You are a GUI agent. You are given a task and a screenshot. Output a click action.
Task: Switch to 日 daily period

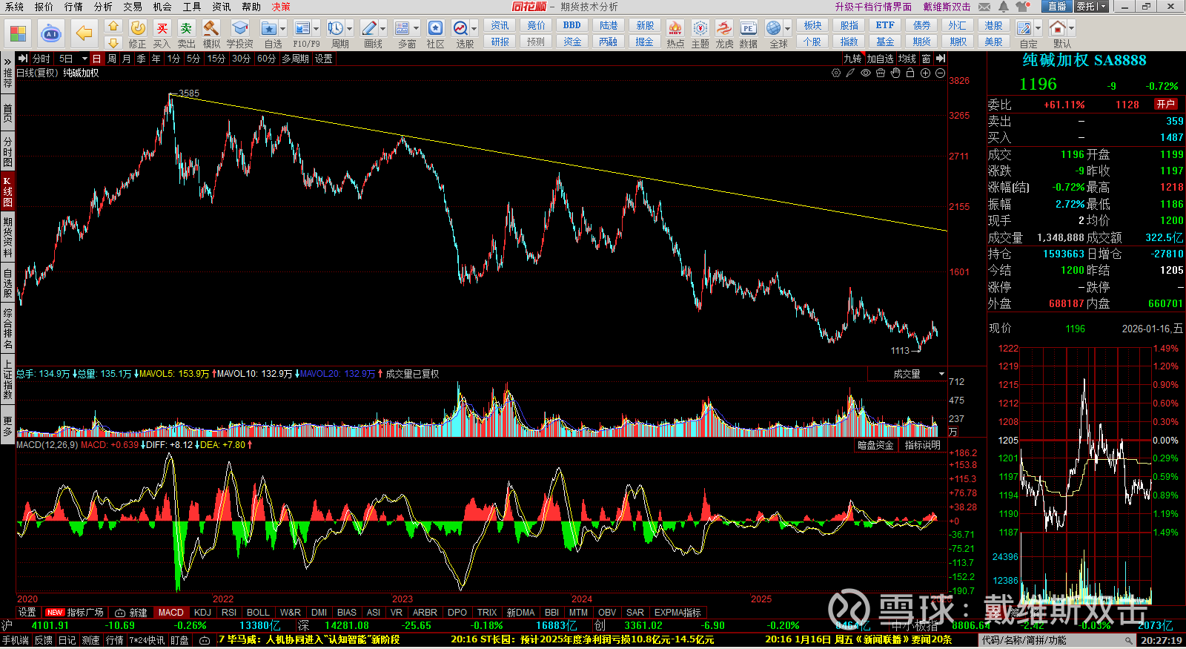coord(96,59)
